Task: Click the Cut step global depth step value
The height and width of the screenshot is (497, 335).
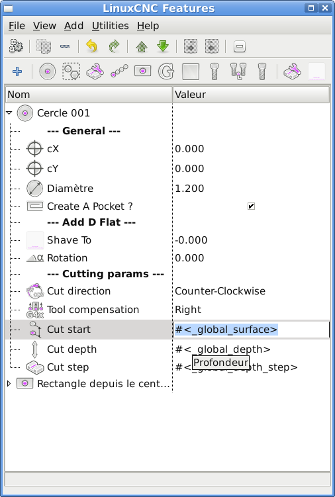Action: [236, 367]
